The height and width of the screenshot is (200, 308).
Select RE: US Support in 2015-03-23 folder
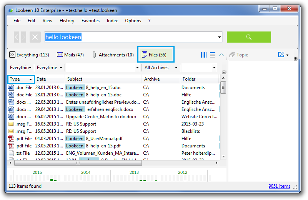click(x=114, y=124)
